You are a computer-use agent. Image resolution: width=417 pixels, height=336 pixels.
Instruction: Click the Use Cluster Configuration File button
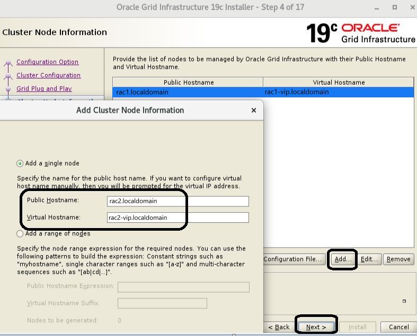(x=292, y=259)
